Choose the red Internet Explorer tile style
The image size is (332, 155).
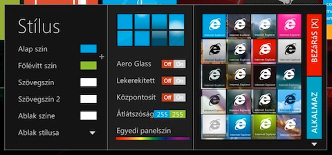click(264, 51)
